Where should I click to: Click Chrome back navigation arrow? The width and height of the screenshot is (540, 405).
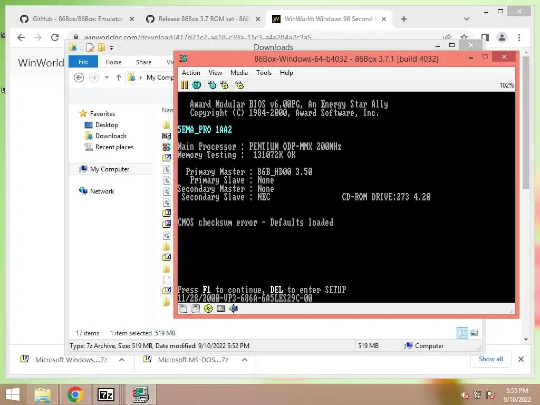tap(21, 37)
